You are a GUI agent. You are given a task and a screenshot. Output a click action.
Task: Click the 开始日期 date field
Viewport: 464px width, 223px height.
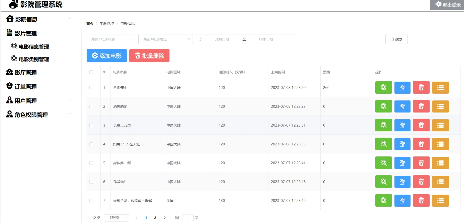[x=222, y=39]
